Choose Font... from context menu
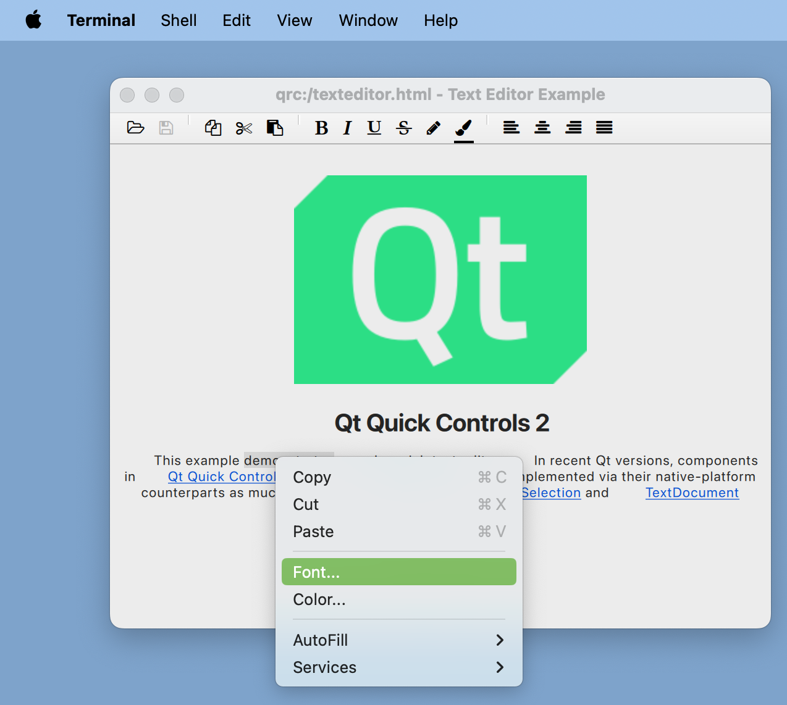787x705 pixels. coord(398,572)
